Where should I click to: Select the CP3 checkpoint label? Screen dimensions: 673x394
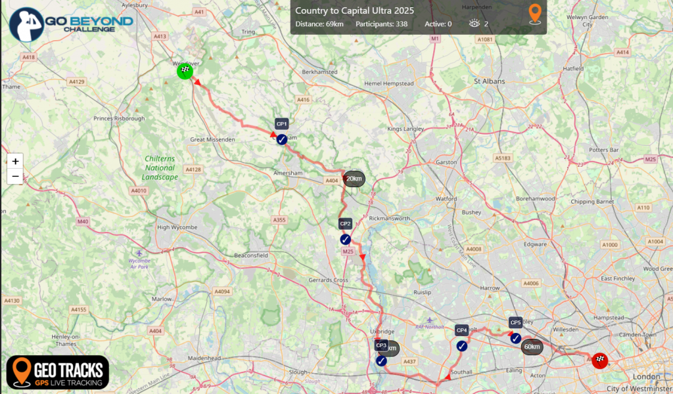pos(381,345)
